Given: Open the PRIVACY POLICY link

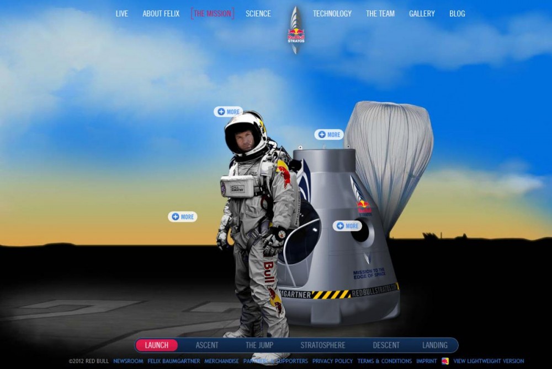Looking at the screenshot, I should tap(332, 361).
